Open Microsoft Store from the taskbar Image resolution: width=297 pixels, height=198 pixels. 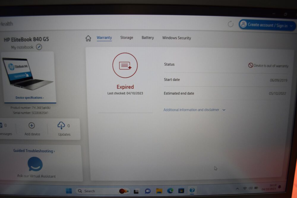(x=181, y=190)
